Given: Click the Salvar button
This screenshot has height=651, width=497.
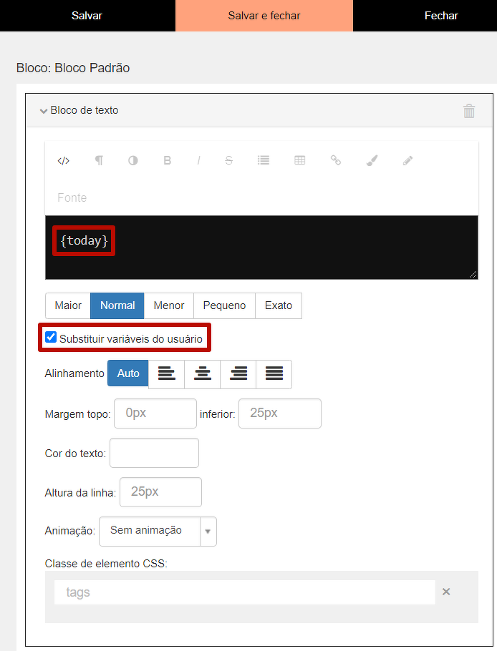Looking at the screenshot, I should pos(87,16).
